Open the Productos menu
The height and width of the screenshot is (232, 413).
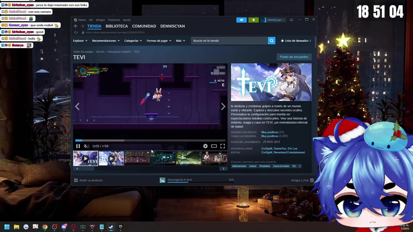(x=114, y=20)
